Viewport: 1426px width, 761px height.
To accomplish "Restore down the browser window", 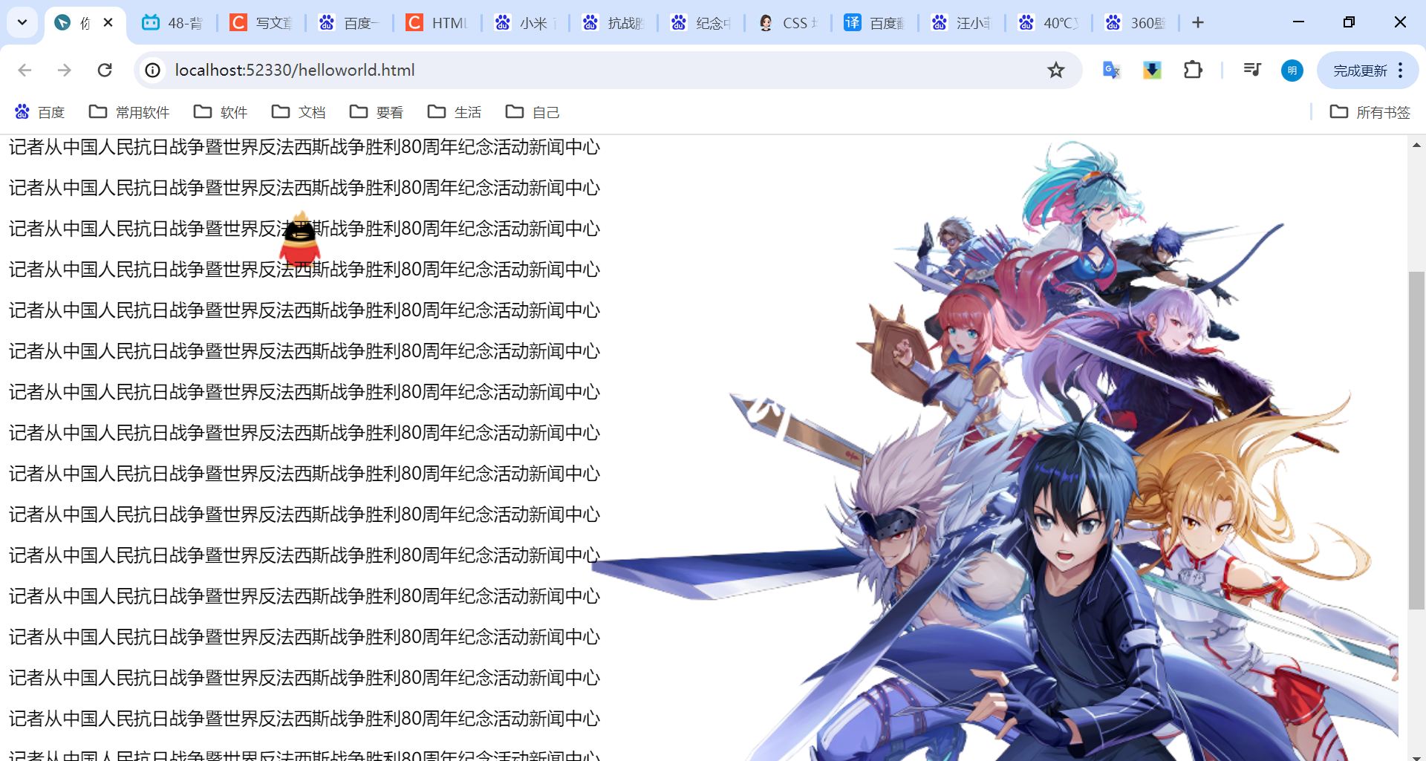I will pyautogui.click(x=1349, y=22).
